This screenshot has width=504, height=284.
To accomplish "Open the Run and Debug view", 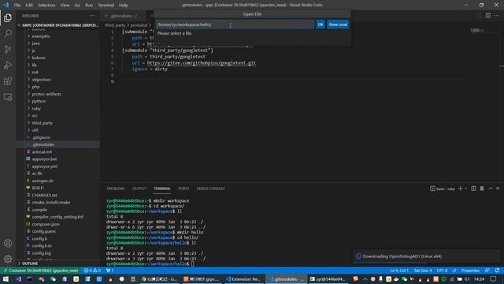I will 8,65.
